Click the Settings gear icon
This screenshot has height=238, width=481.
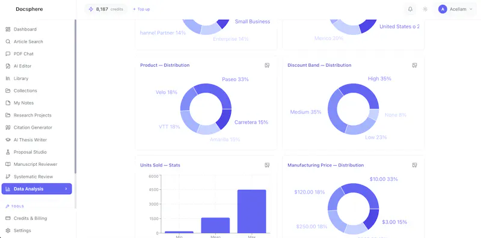8,231
